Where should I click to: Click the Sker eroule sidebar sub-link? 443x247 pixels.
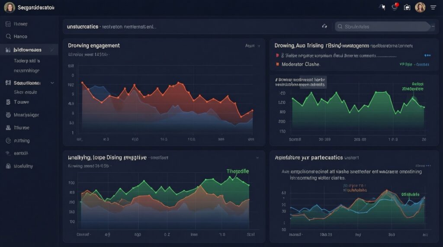pos(26,92)
